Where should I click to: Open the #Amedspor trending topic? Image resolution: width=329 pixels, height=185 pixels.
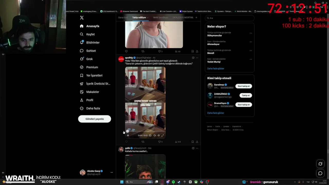tap(213, 44)
